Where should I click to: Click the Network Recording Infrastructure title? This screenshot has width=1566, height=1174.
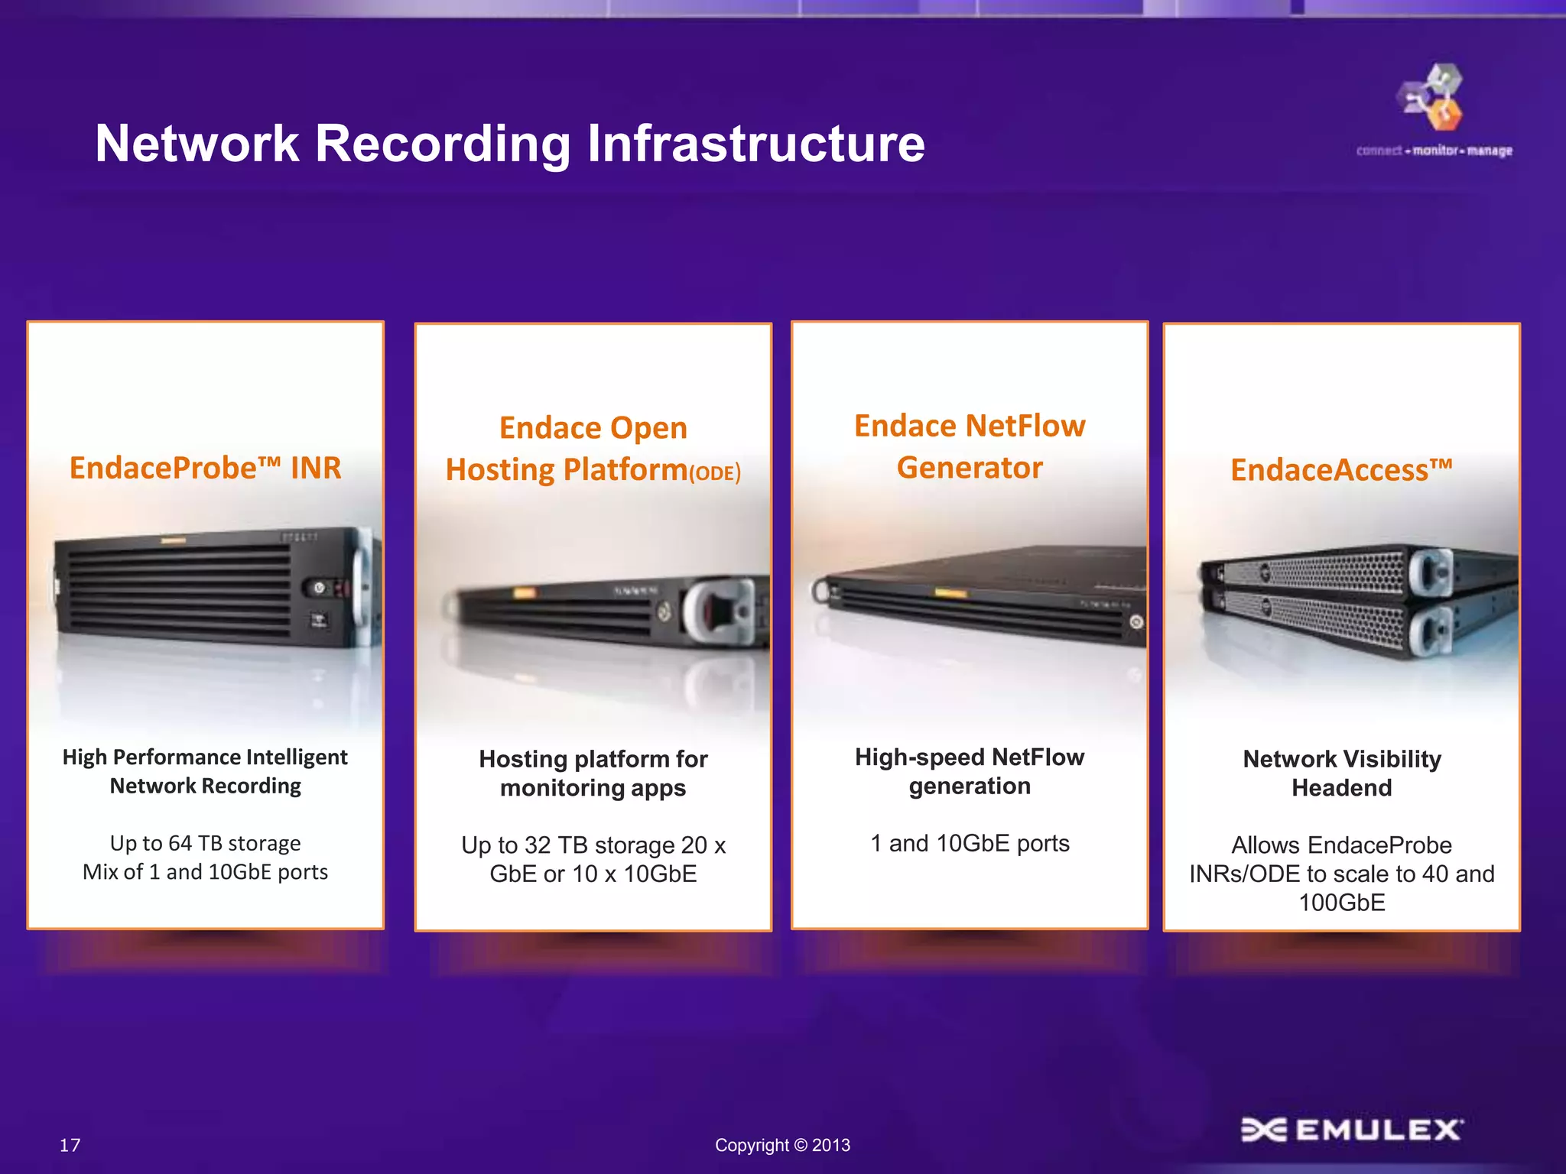click(510, 144)
